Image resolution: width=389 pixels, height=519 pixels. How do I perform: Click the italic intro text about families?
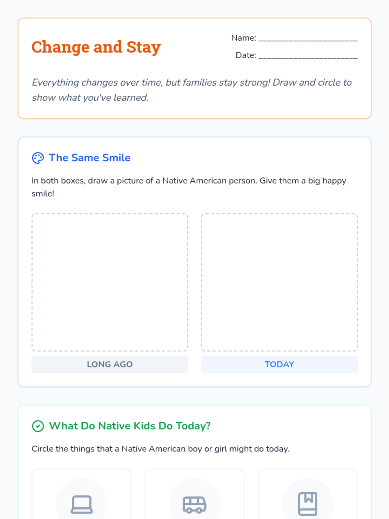point(192,90)
